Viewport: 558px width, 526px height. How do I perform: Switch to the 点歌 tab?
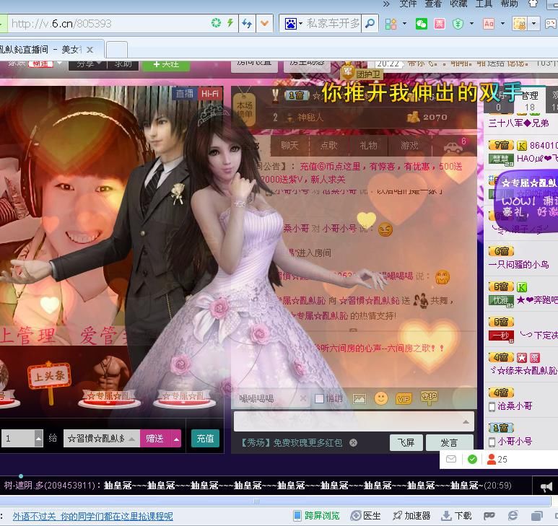(x=329, y=146)
